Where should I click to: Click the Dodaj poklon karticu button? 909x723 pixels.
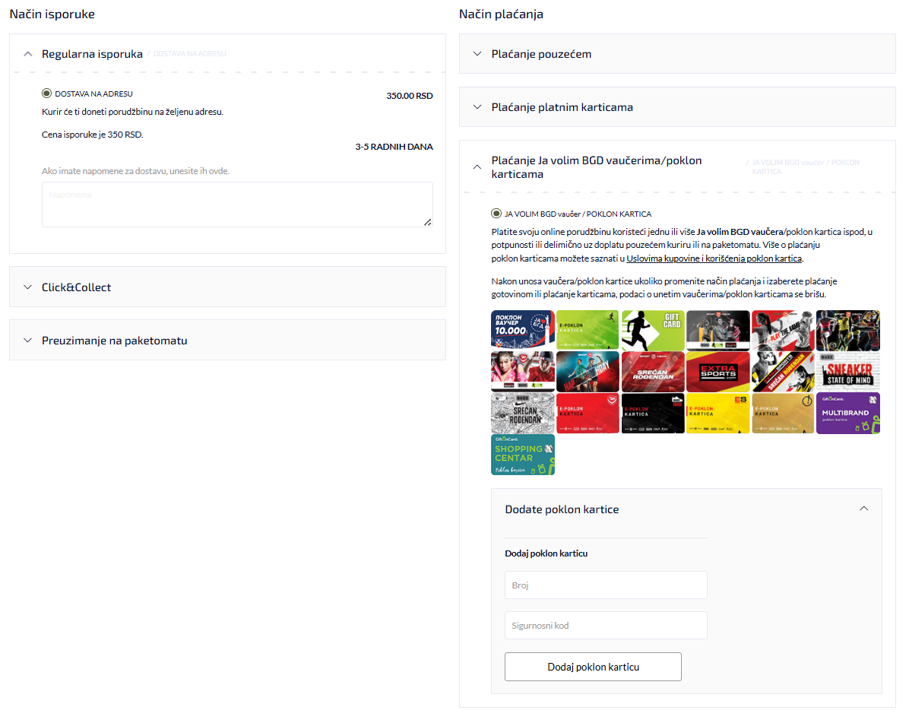click(593, 666)
